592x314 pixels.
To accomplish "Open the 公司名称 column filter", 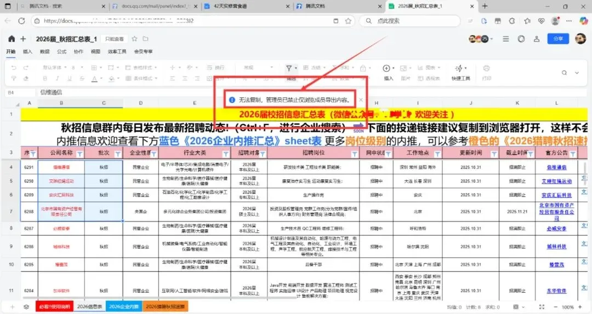I will (x=79, y=154).
